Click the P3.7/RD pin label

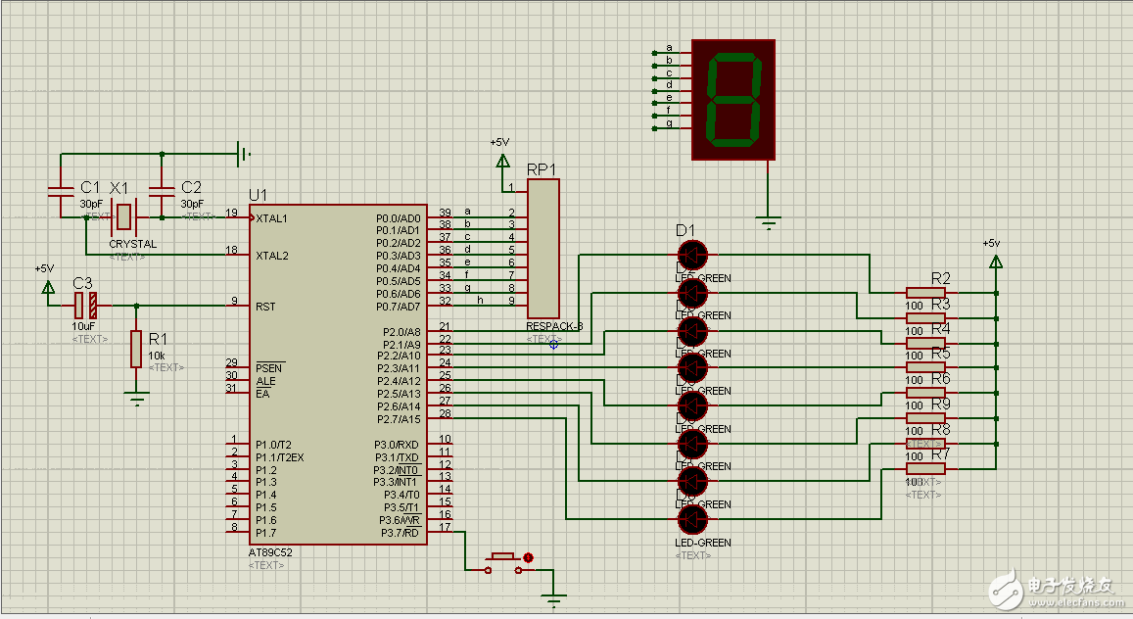401,533
